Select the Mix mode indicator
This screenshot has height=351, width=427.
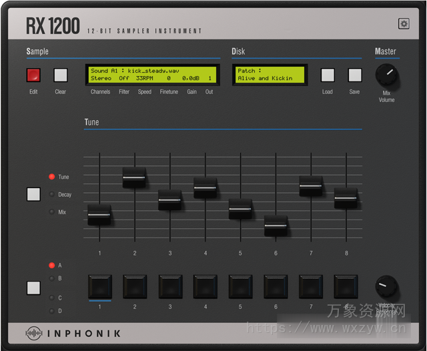tap(52, 212)
